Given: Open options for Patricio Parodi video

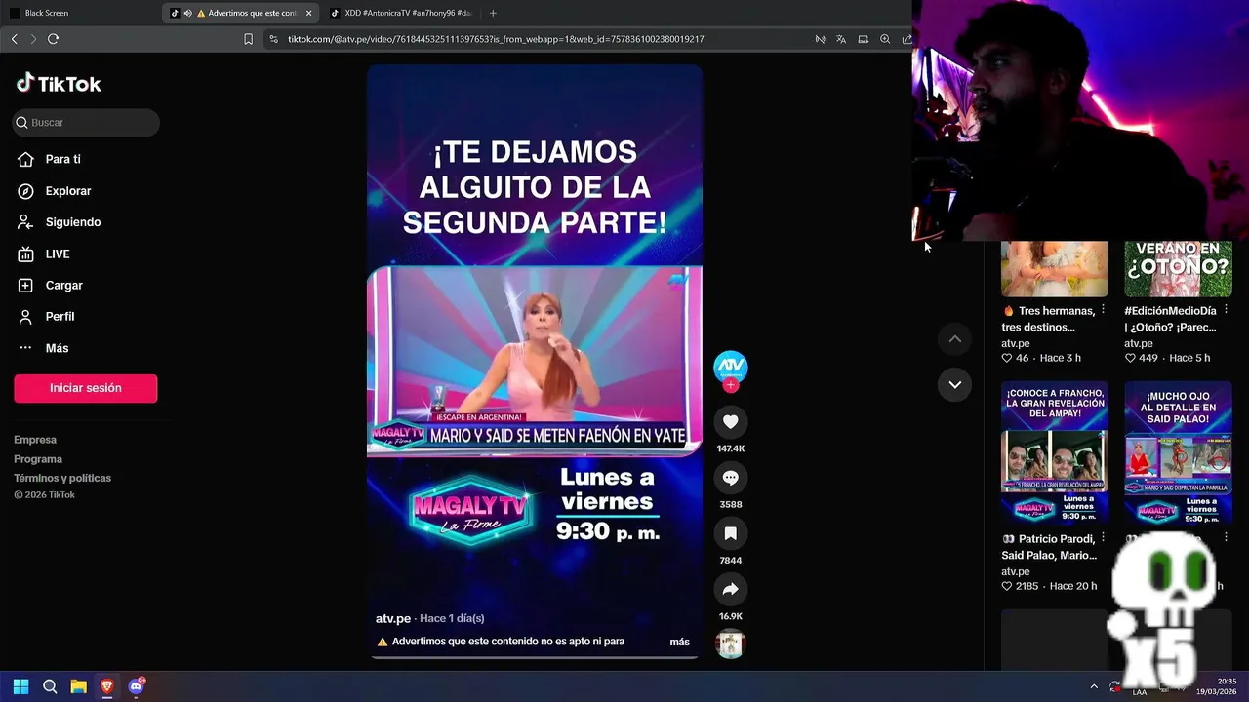Looking at the screenshot, I should pyautogui.click(x=1103, y=538).
